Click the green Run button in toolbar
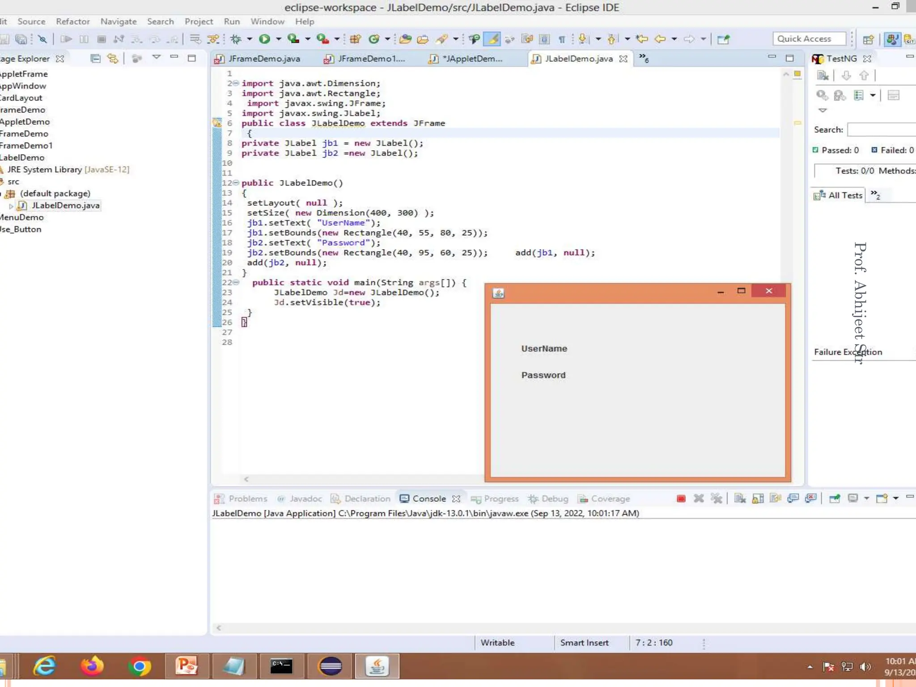916x687 pixels. [264, 39]
